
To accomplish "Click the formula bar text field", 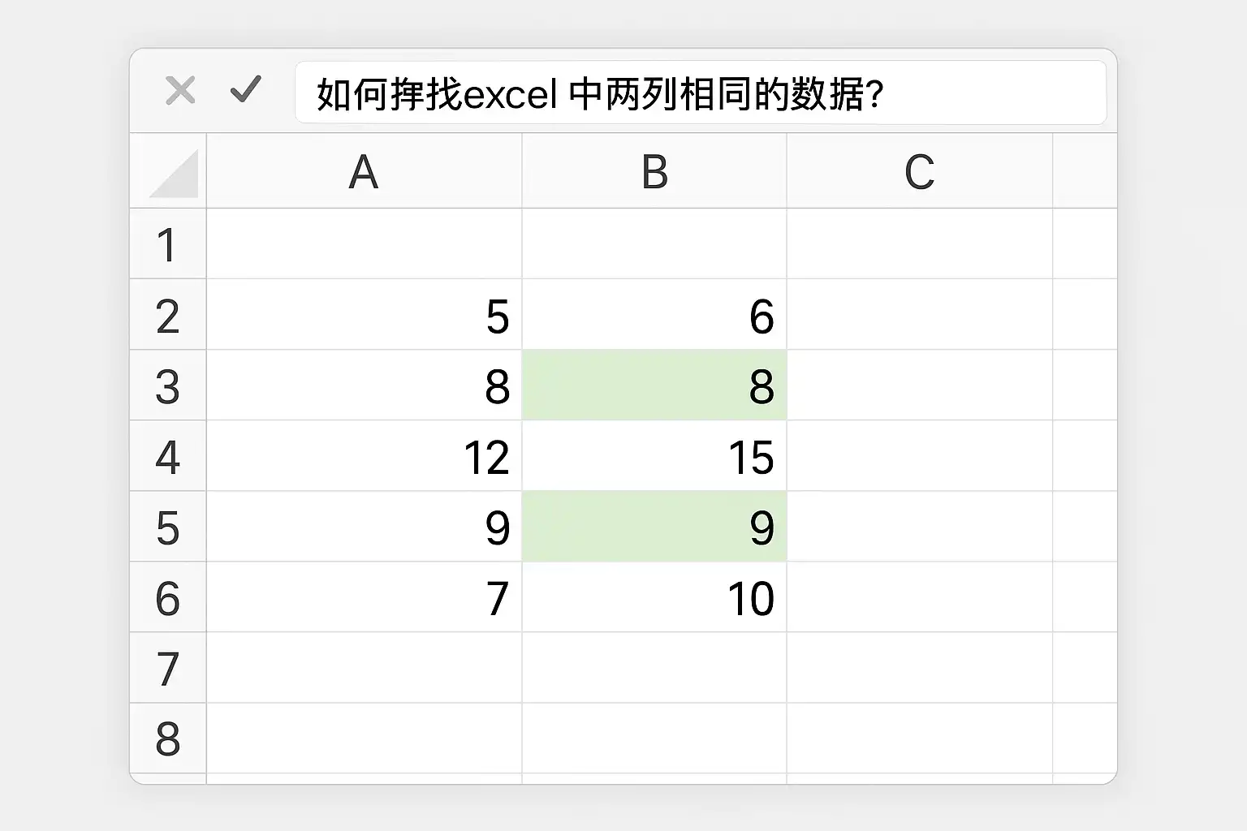I will [x=701, y=93].
